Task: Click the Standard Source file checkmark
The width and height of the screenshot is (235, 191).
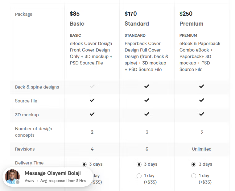Action: click(147, 100)
